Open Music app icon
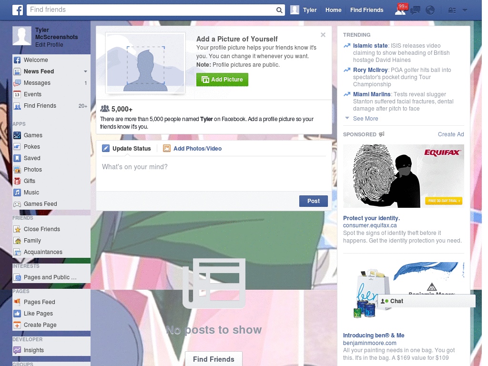Image resolution: width=488 pixels, height=366 pixels. point(17,193)
